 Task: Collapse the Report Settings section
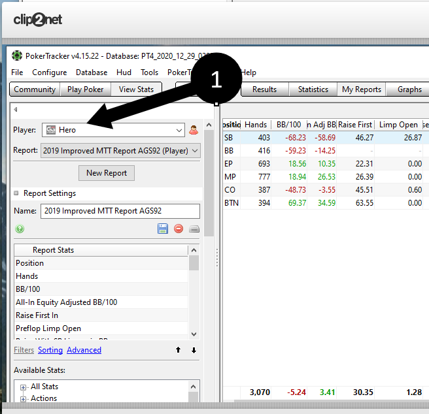click(16, 193)
